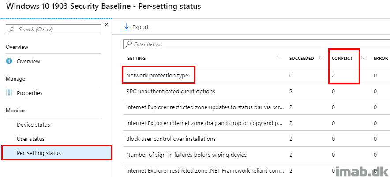Select Number of sign-in failures before wiping row
The height and width of the screenshot is (177, 390).
click(256, 155)
